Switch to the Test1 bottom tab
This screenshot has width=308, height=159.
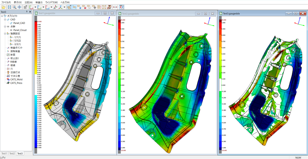point(4,153)
